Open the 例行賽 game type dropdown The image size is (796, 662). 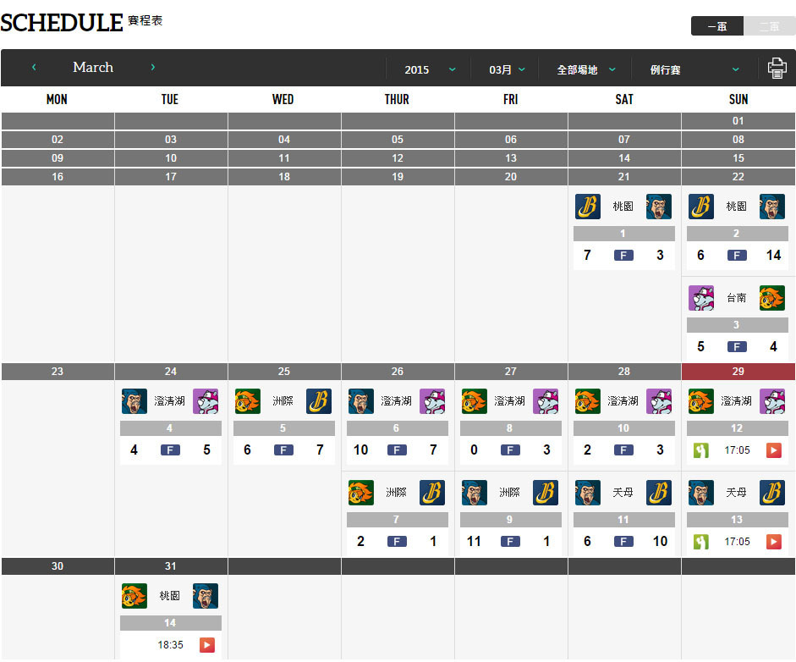[x=694, y=69]
